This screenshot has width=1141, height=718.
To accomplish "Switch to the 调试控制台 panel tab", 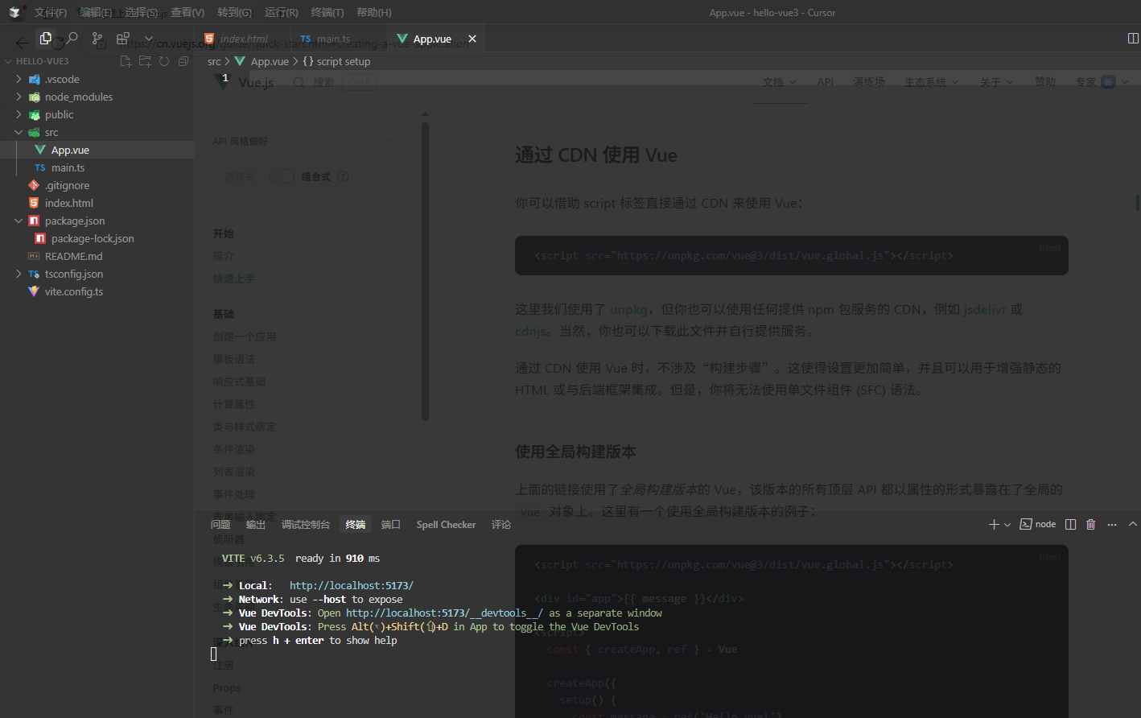I will click(x=306, y=525).
